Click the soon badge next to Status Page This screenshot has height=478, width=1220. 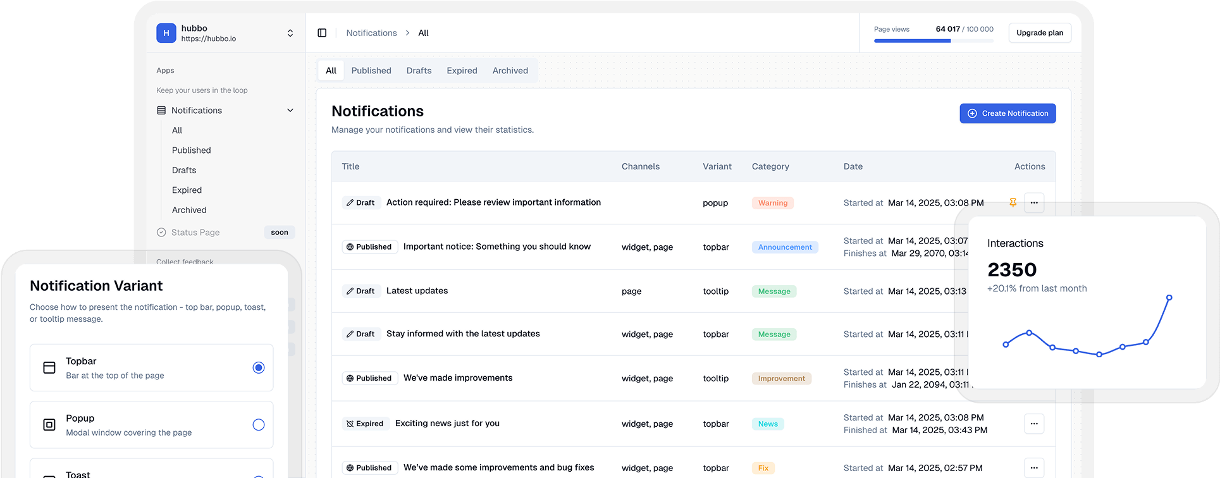click(280, 233)
